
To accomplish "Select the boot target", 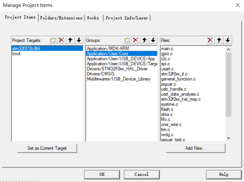I will 47,54.
